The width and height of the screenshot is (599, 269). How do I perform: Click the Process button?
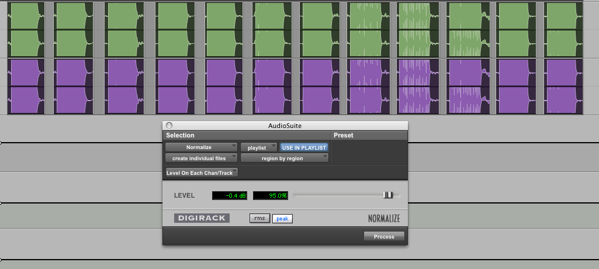point(384,236)
